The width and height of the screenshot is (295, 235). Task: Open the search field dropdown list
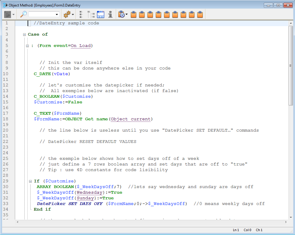(57, 15)
